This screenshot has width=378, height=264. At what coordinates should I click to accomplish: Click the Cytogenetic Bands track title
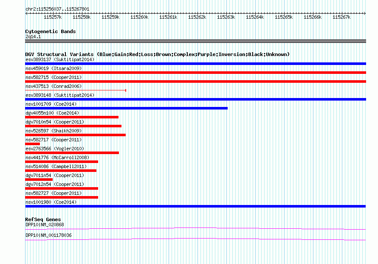[x=51, y=31]
